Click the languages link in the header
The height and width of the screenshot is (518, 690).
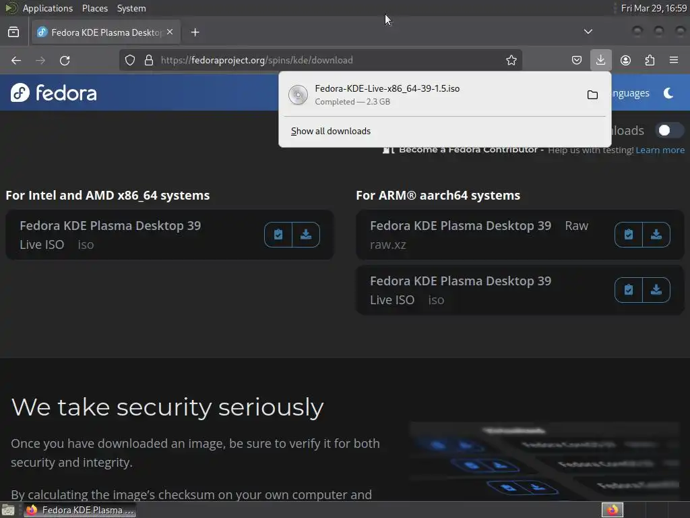coord(630,93)
